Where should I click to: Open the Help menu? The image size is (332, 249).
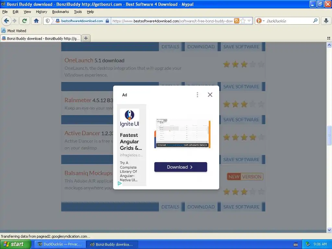click(x=90, y=12)
